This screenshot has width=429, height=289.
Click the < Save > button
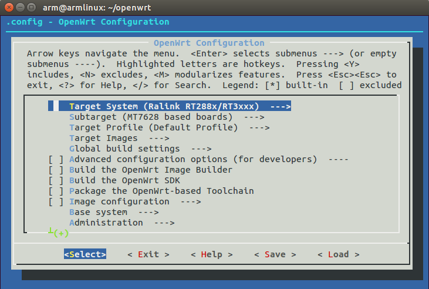click(x=275, y=254)
